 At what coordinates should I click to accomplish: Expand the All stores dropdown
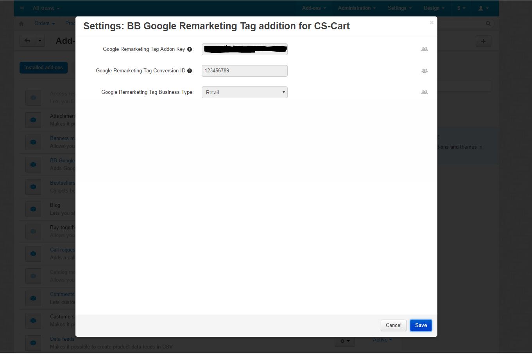pos(46,8)
